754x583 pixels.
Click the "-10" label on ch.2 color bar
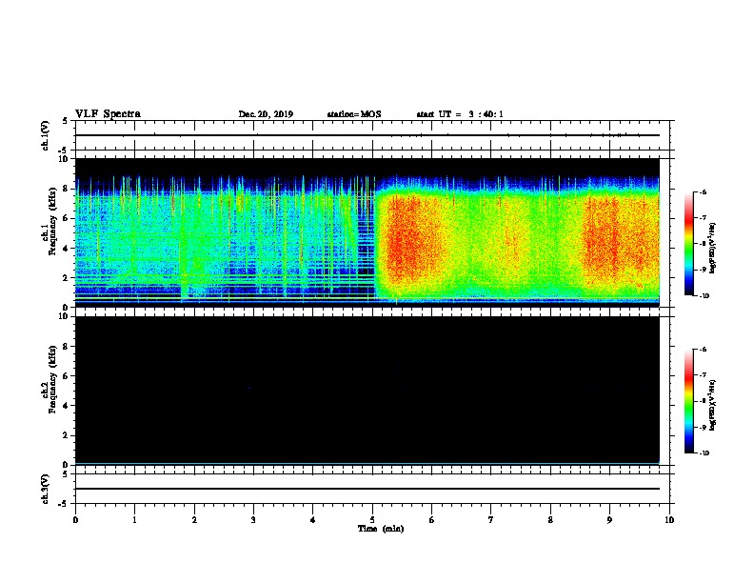[x=704, y=453]
